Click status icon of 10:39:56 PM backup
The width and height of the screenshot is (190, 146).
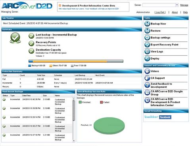[x=4, y=109]
